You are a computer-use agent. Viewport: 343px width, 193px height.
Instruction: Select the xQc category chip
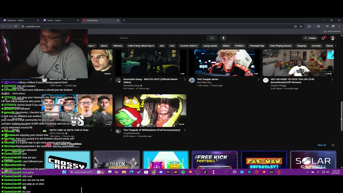click(x=162, y=46)
